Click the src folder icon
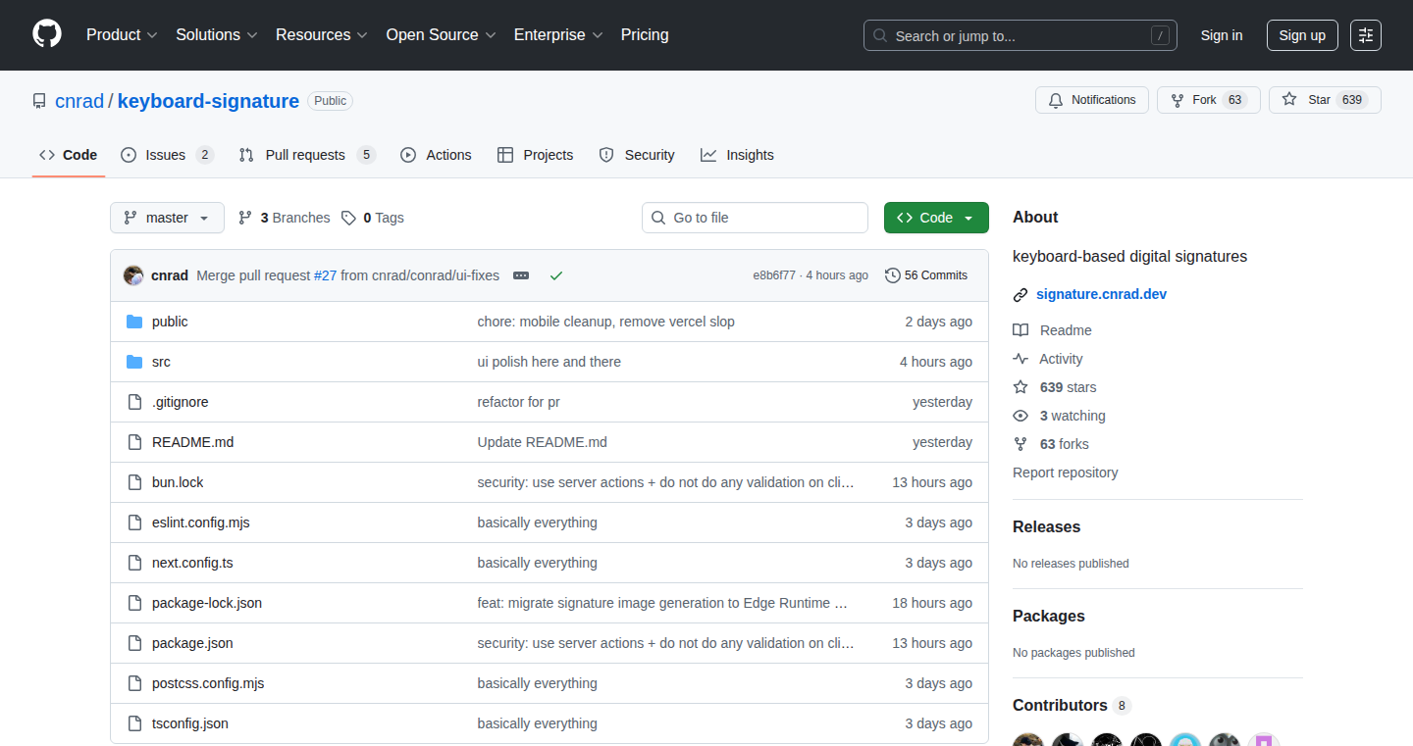Viewport: 1413px width, 746px height. tap(134, 362)
